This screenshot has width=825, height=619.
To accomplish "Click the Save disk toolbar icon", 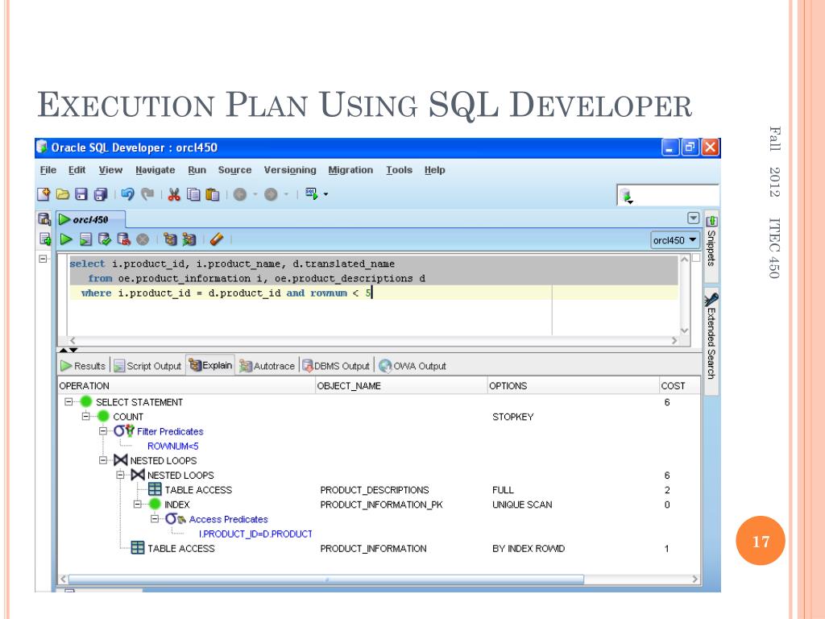I will click(x=81, y=194).
